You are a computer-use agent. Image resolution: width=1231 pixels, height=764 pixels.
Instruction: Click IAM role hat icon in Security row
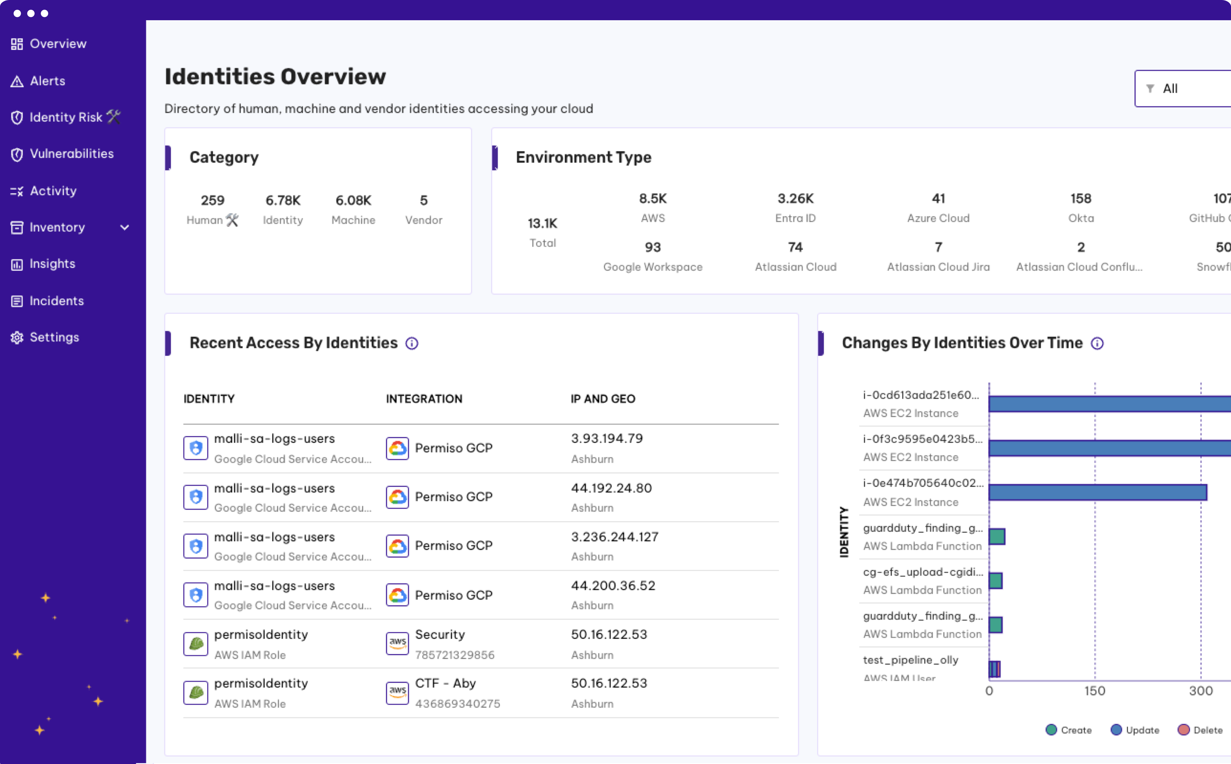[196, 644]
